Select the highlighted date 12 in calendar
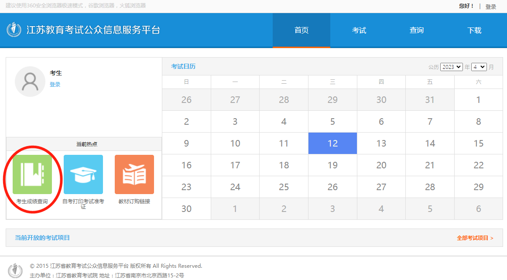This screenshot has height=280, width=507. pos(332,143)
